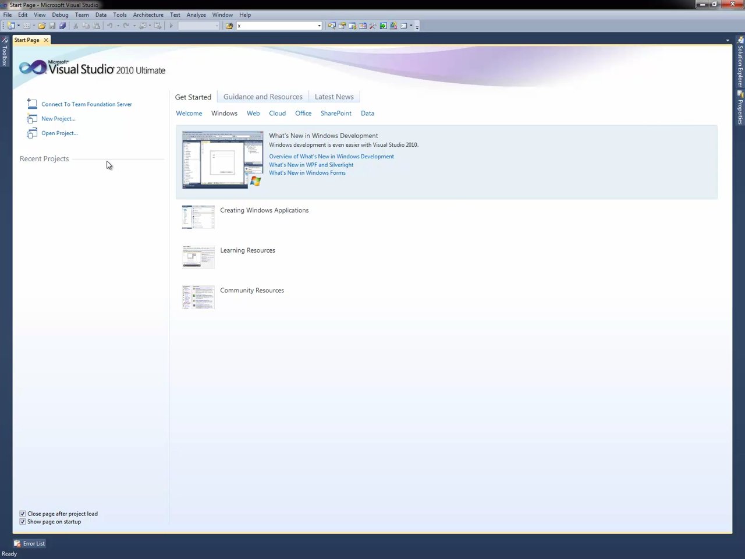Viewport: 745px width, 559px height.
Task: Click the Cut scissors icon
Action: (76, 26)
